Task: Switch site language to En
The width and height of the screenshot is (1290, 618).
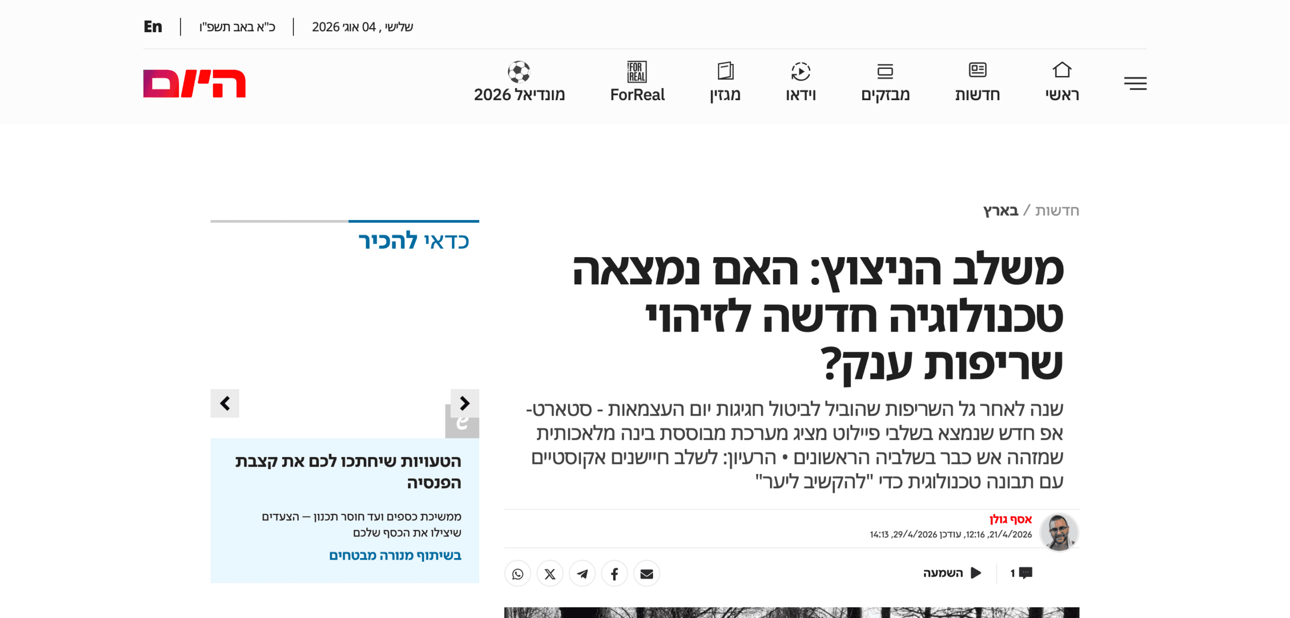Action: [153, 27]
